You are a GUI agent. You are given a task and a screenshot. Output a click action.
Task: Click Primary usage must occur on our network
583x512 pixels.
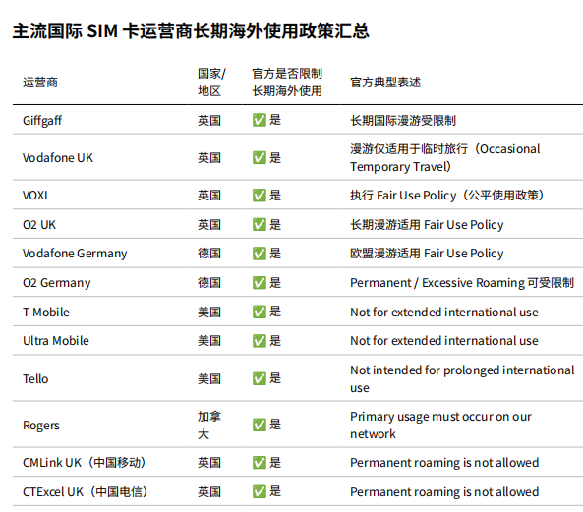coord(441,426)
